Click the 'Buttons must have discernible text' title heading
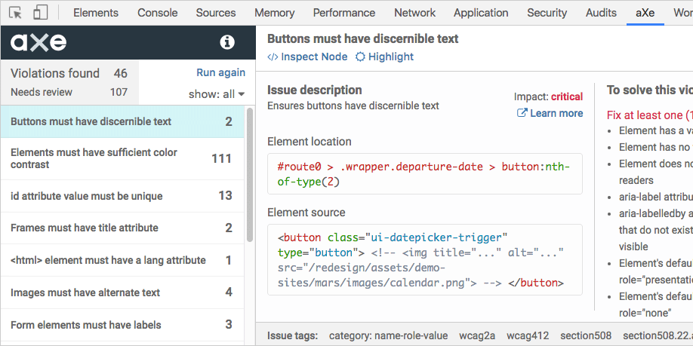This screenshot has height=346, width=693. [363, 39]
